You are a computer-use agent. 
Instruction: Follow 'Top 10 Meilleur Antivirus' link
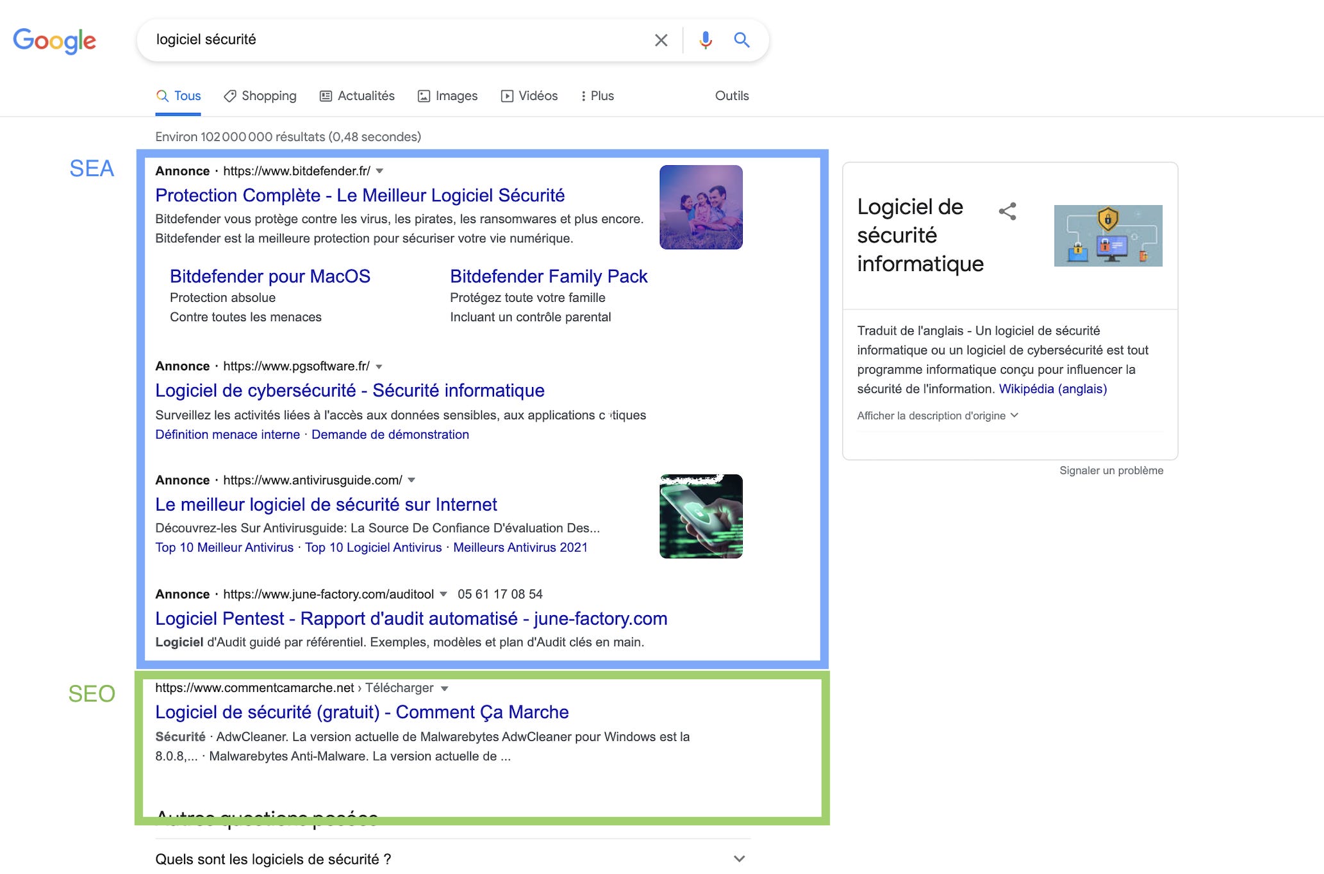point(224,547)
